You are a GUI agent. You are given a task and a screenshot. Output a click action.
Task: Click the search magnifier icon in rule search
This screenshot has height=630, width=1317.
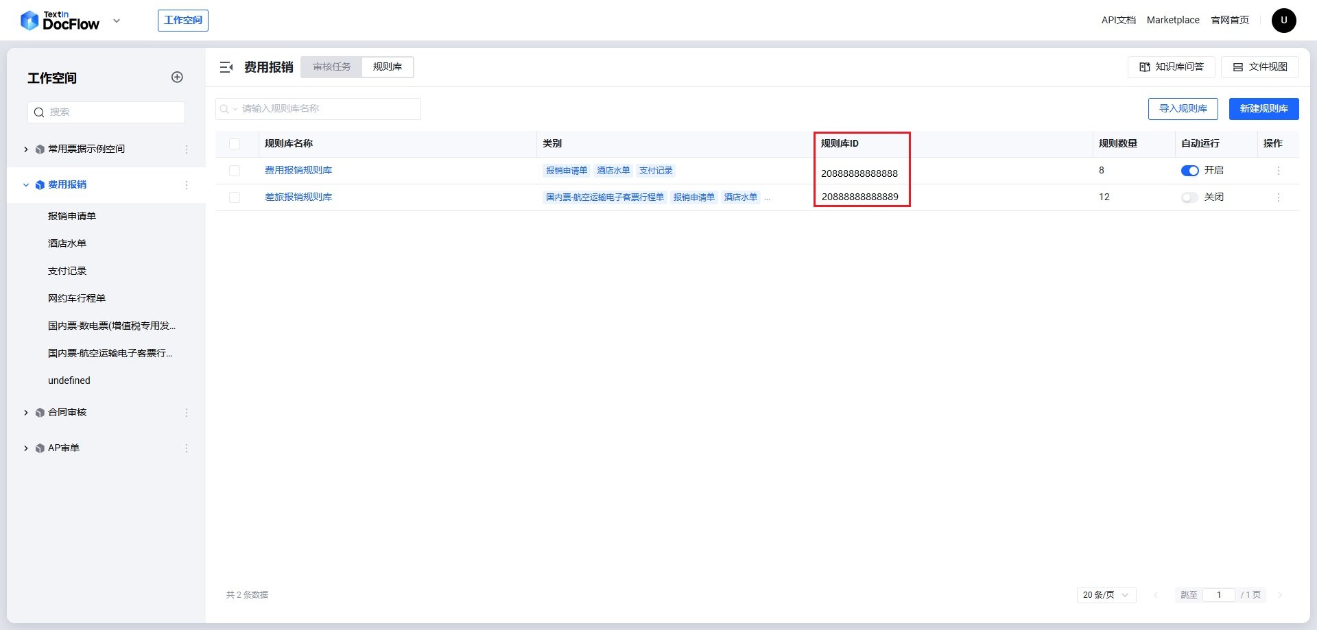click(x=224, y=109)
